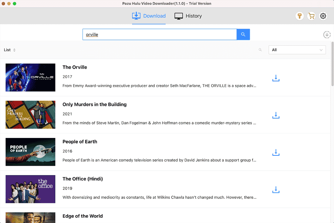Click inside the orville search field
Screen dimensions: 334x223
pos(159,34)
